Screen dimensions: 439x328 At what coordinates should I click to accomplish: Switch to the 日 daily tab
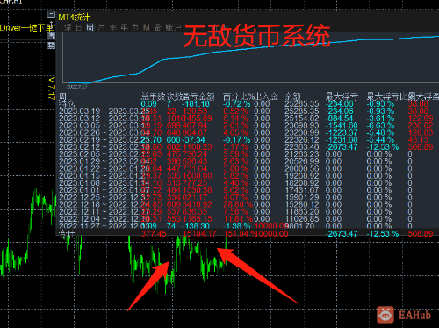point(78,27)
